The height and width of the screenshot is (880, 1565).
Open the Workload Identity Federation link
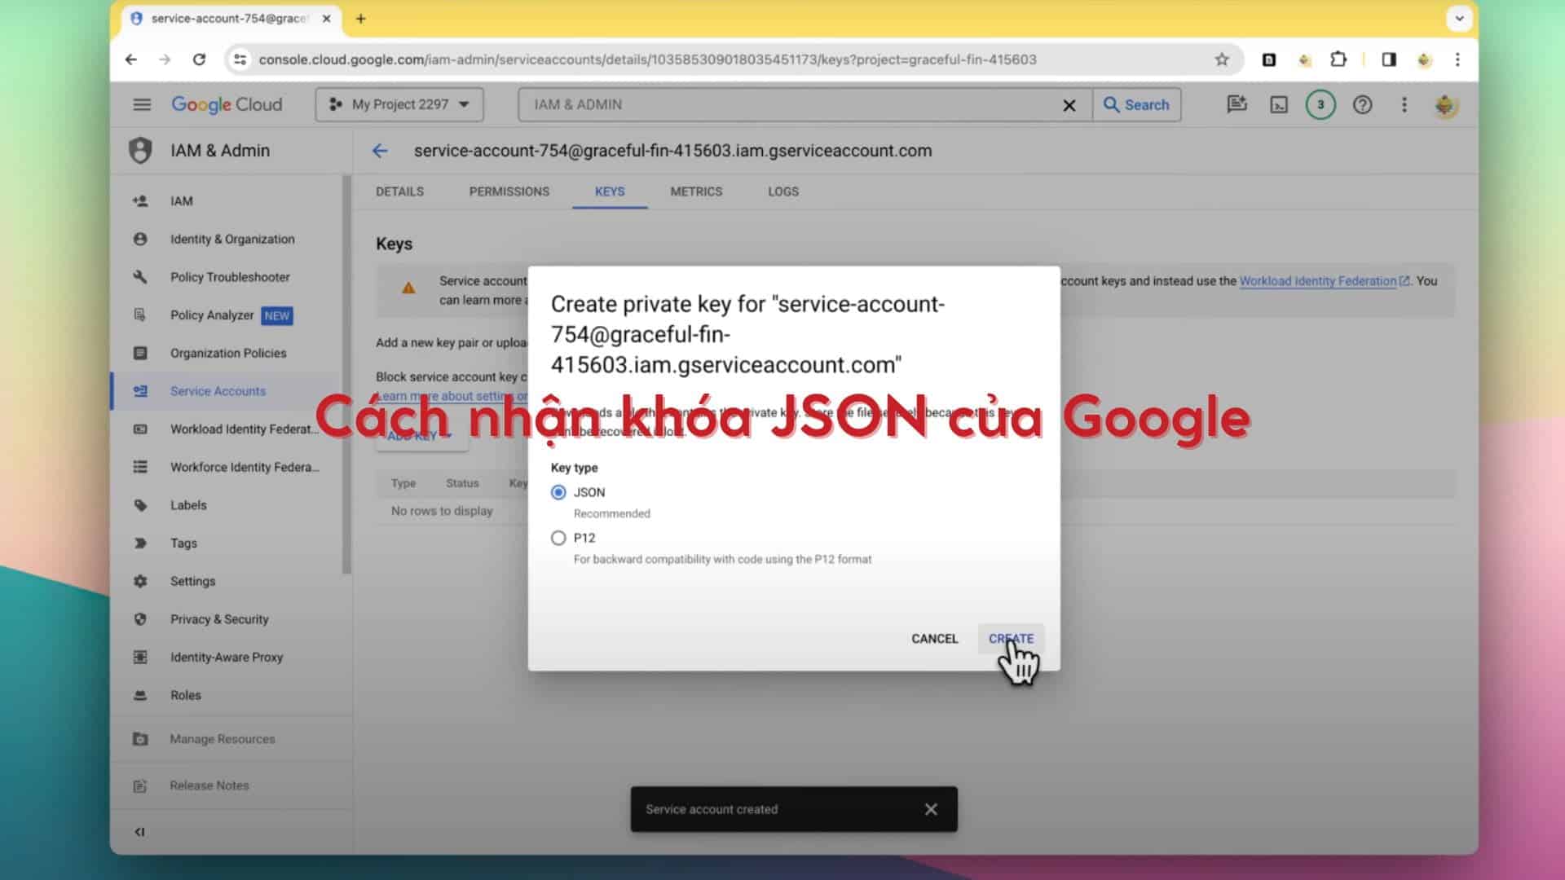(1317, 281)
